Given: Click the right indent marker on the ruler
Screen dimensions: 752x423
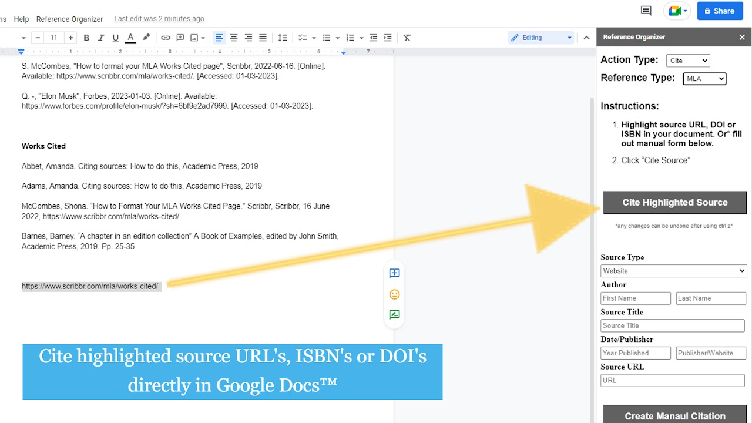Looking at the screenshot, I should pyautogui.click(x=344, y=52).
